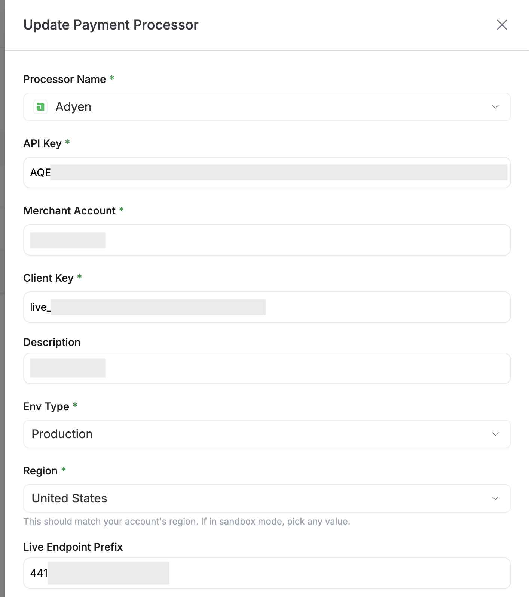Focus the Merchant Account input field

(x=267, y=240)
